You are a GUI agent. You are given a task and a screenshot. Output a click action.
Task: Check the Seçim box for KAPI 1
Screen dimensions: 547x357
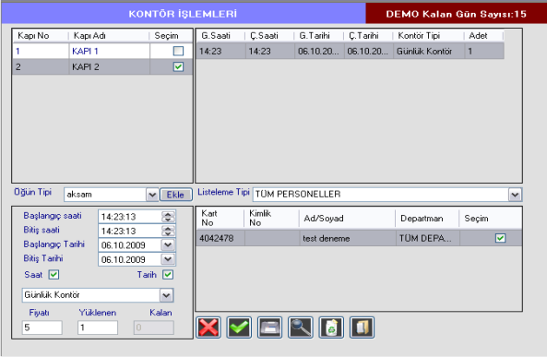pyautogui.click(x=178, y=51)
